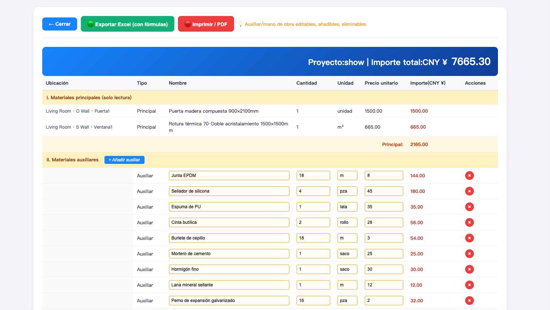Add a new auxiliary material row
The image size is (550, 310).
point(124,160)
